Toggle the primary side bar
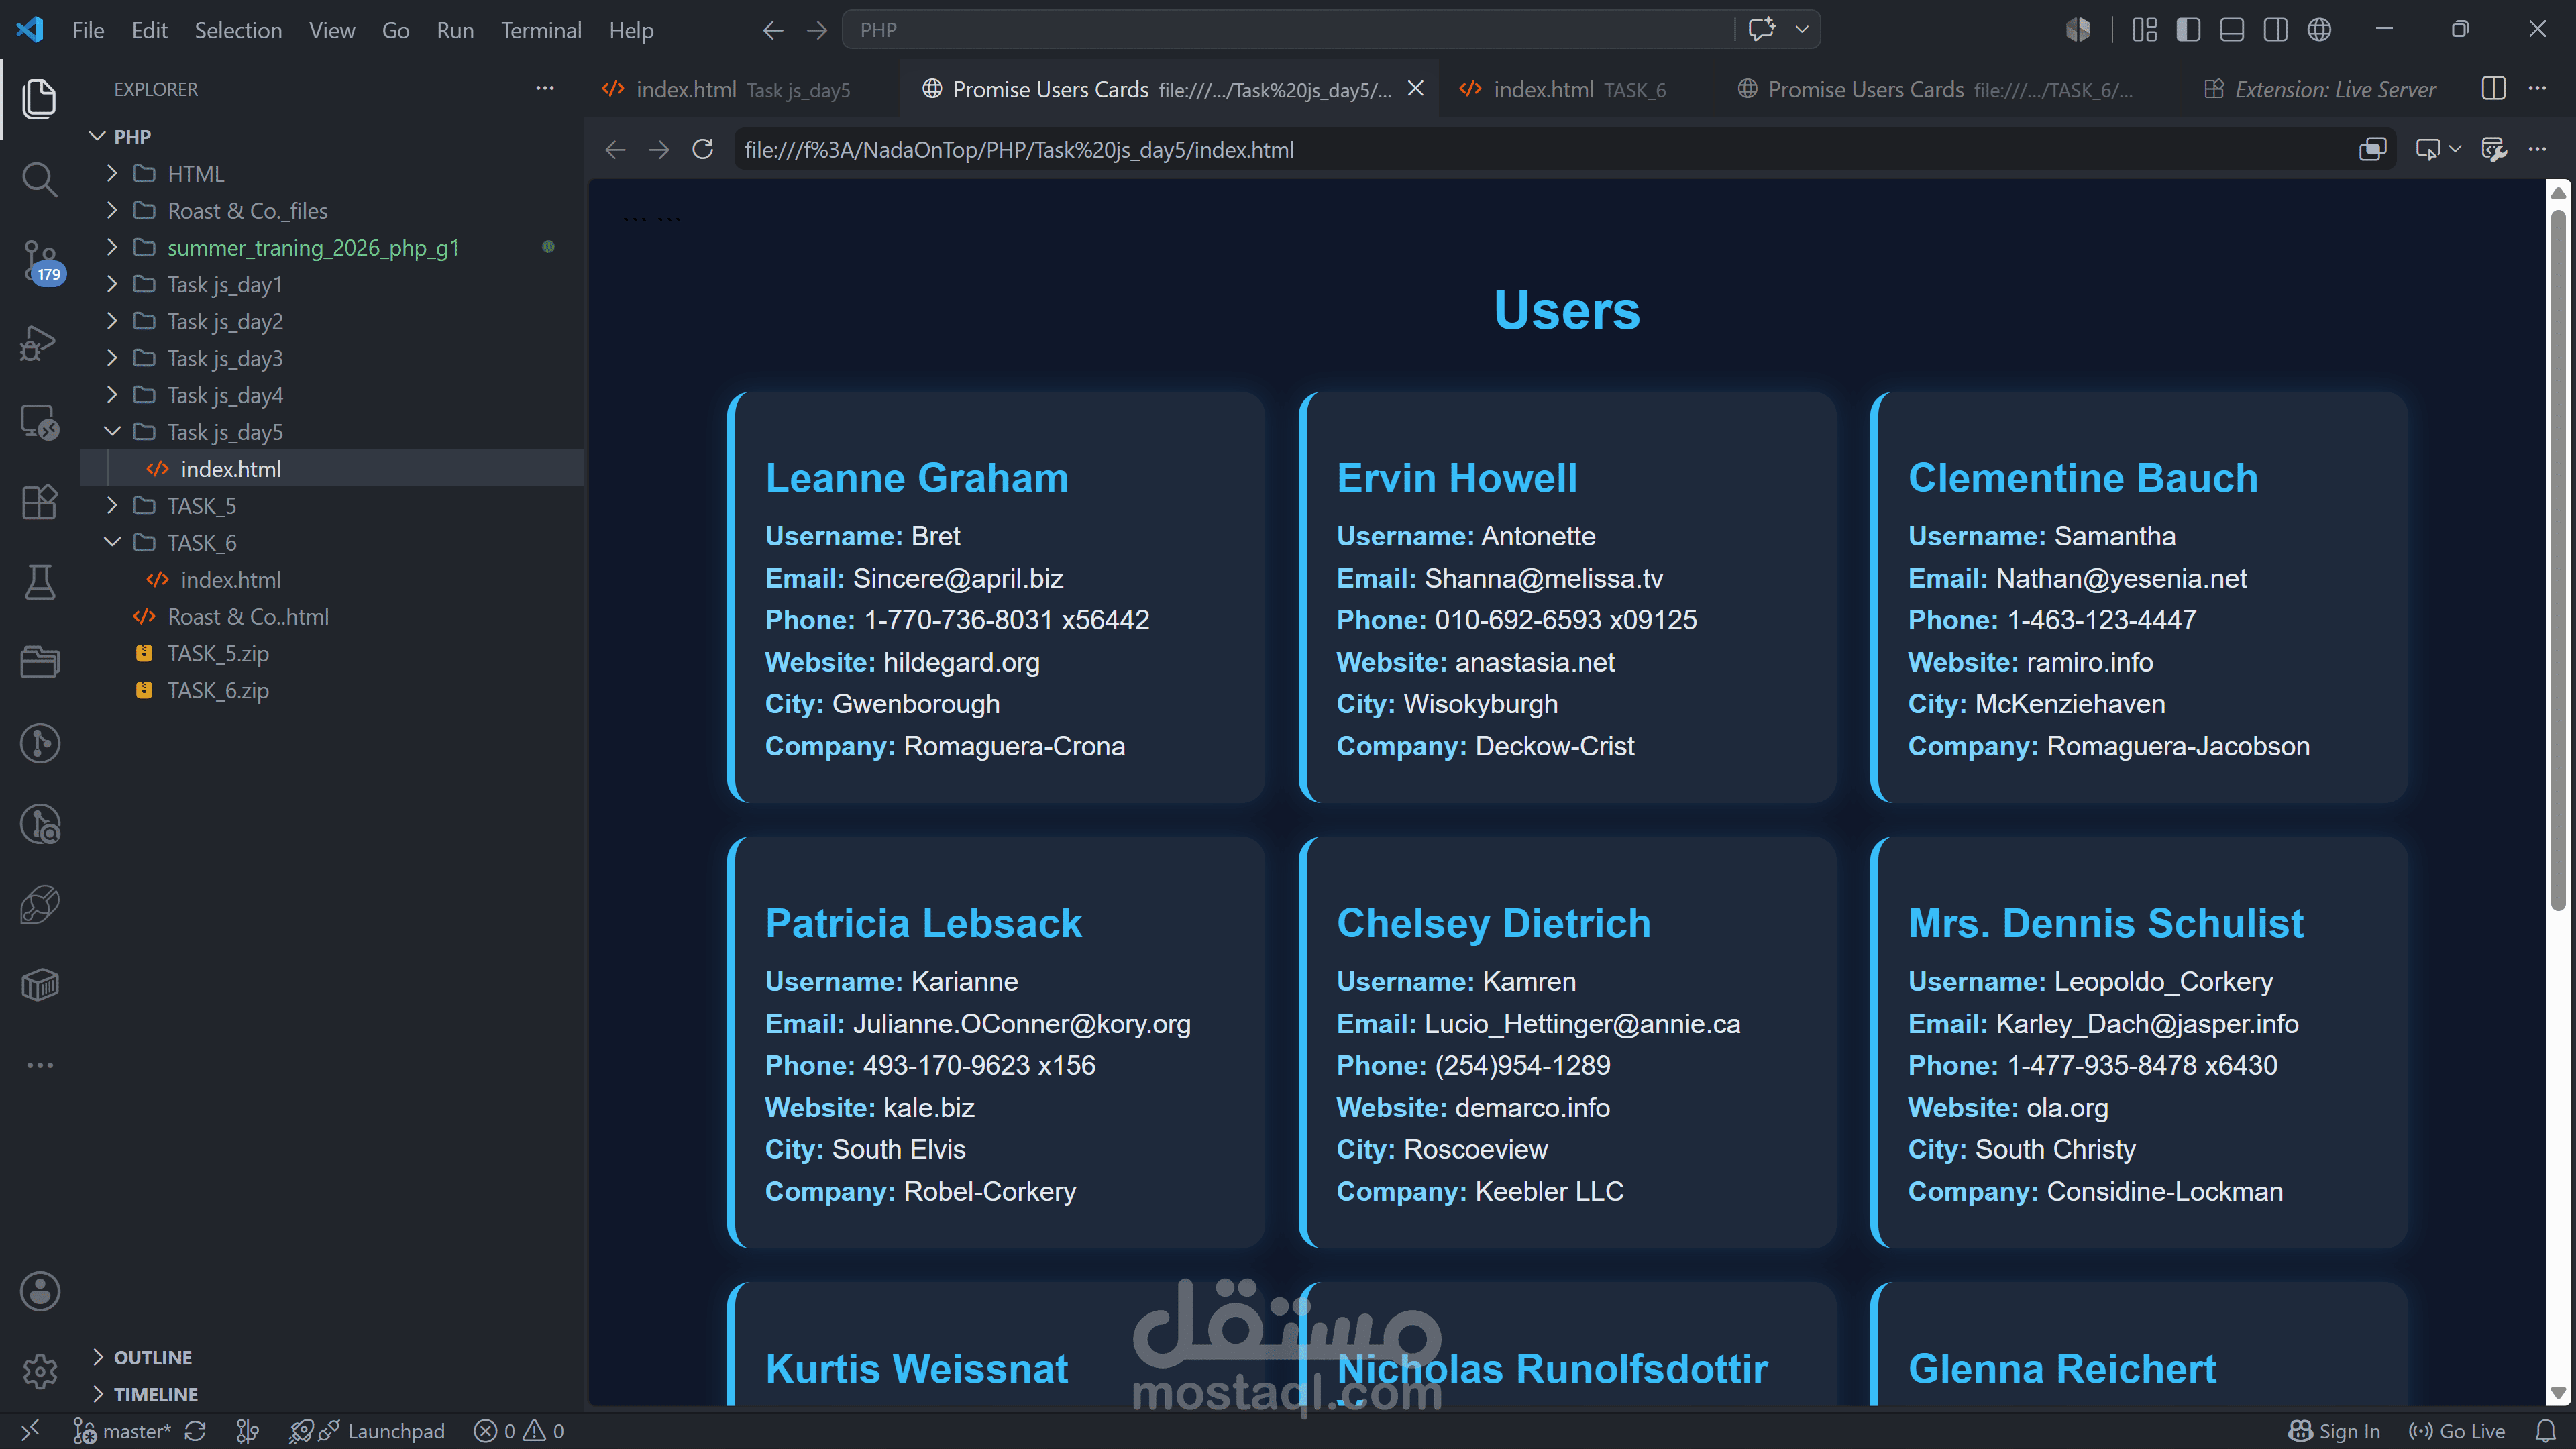The image size is (2576, 1449). tap(2188, 30)
